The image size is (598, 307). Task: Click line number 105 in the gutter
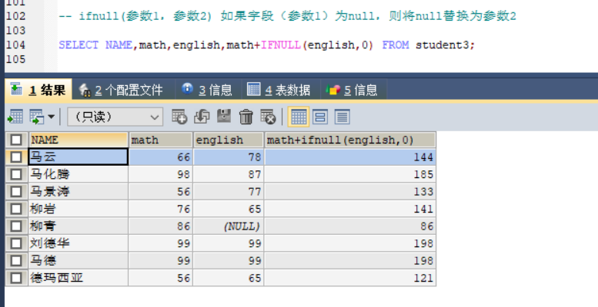15,59
